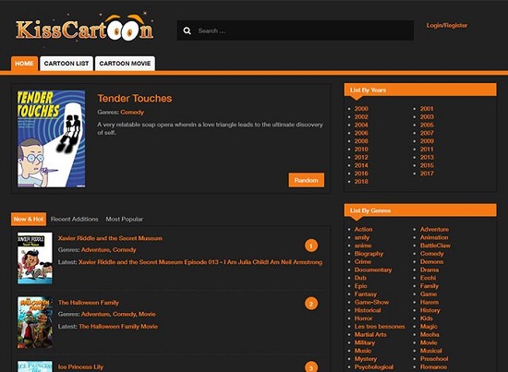Viewport: 508px width, 372px height.
Task: Click Movie genre under The Halloween Family
Action: (x=147, y=315)
